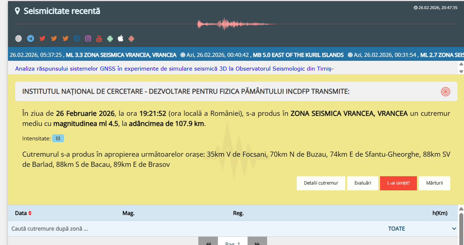Image resolution: width=464 pixels, height=245 pixels.
Task: Open the GNSS analysis news link
Action: click(174, 68)
